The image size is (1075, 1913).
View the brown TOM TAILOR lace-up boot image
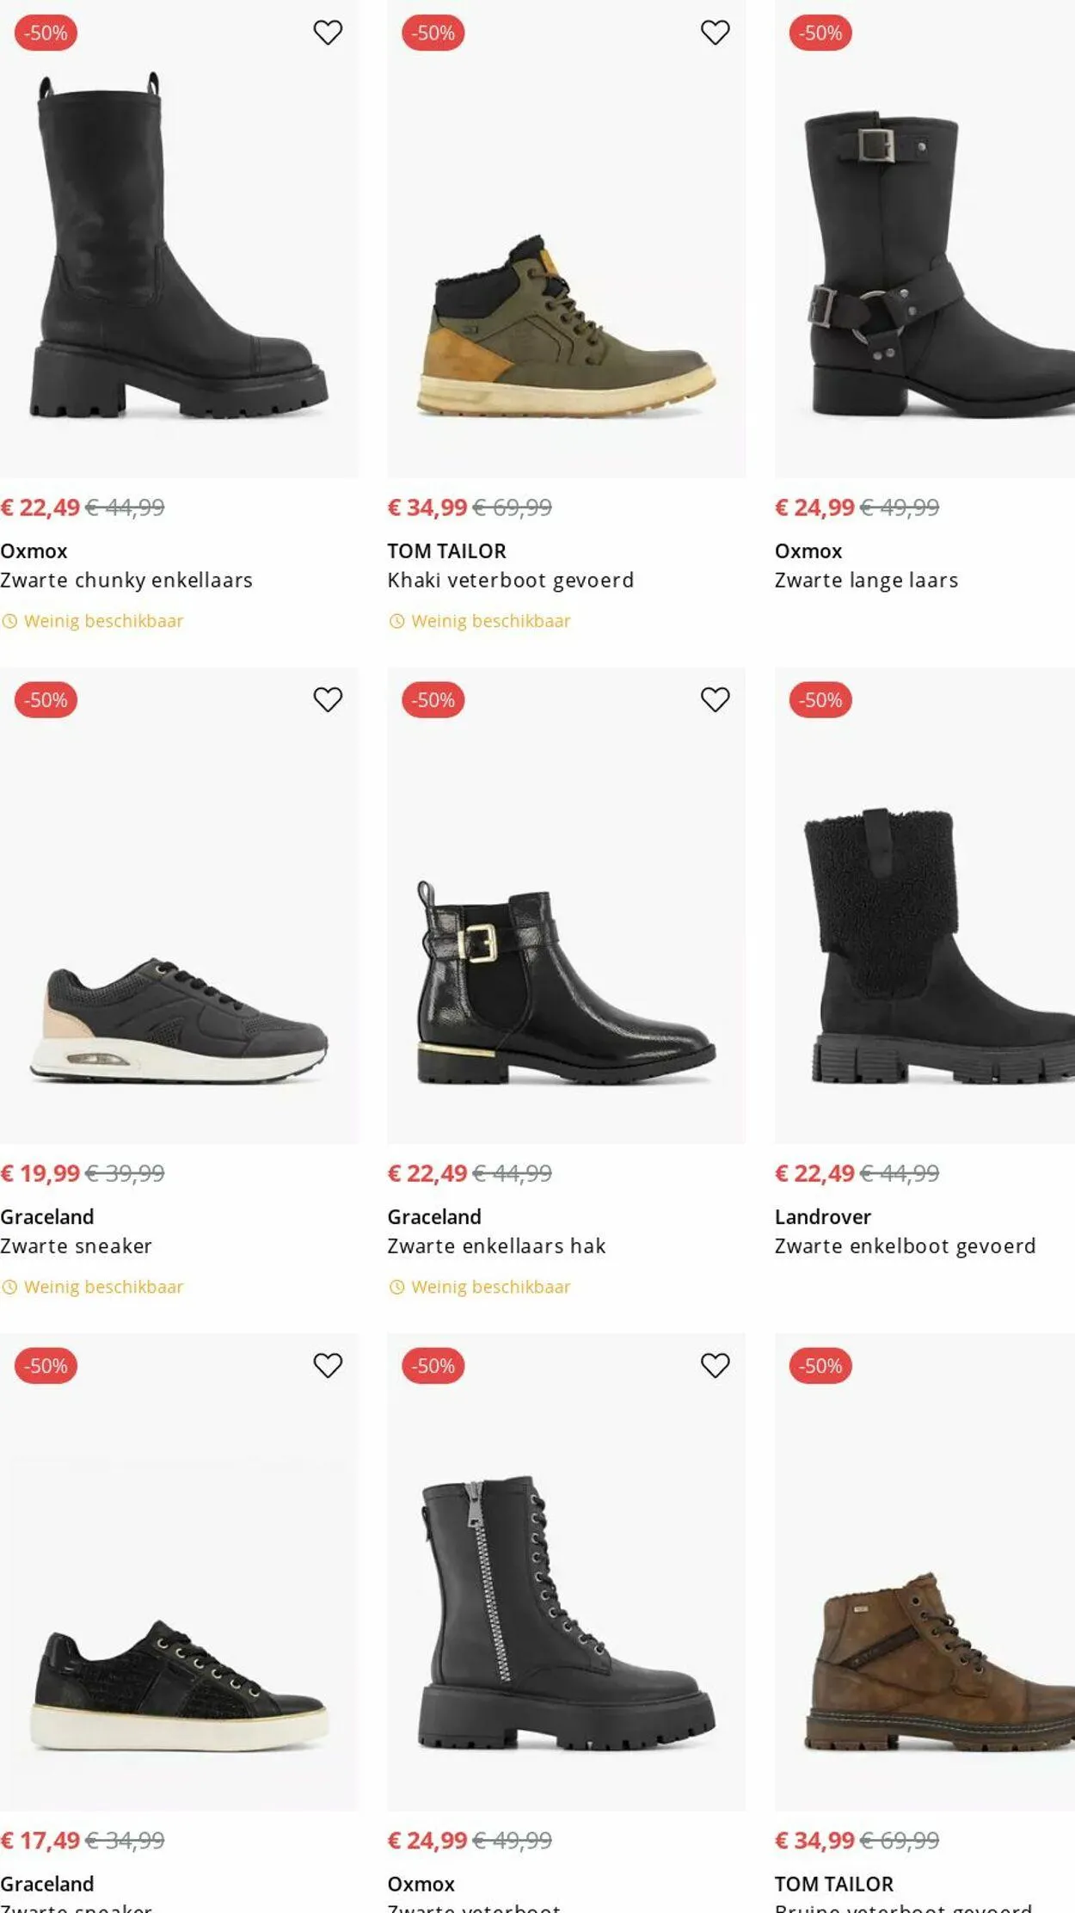pyautogui.click(x=924, y=1660)
